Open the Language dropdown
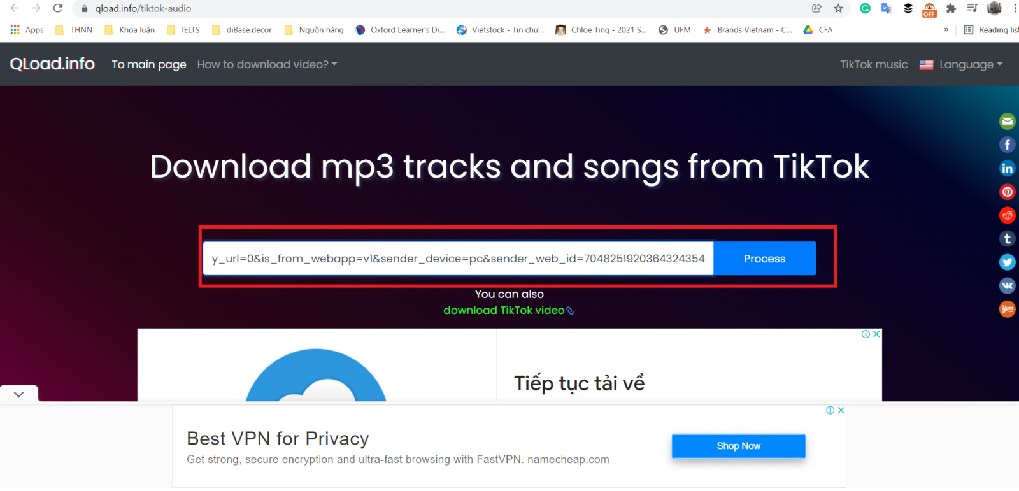1019x491 pixels. [x=961, y=64]
